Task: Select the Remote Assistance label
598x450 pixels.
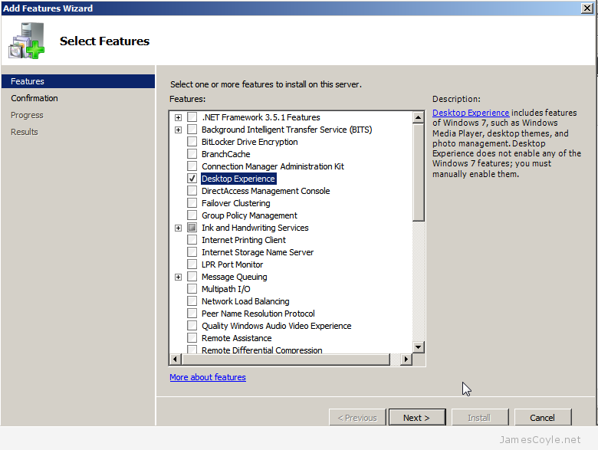Action: [236, 338]
